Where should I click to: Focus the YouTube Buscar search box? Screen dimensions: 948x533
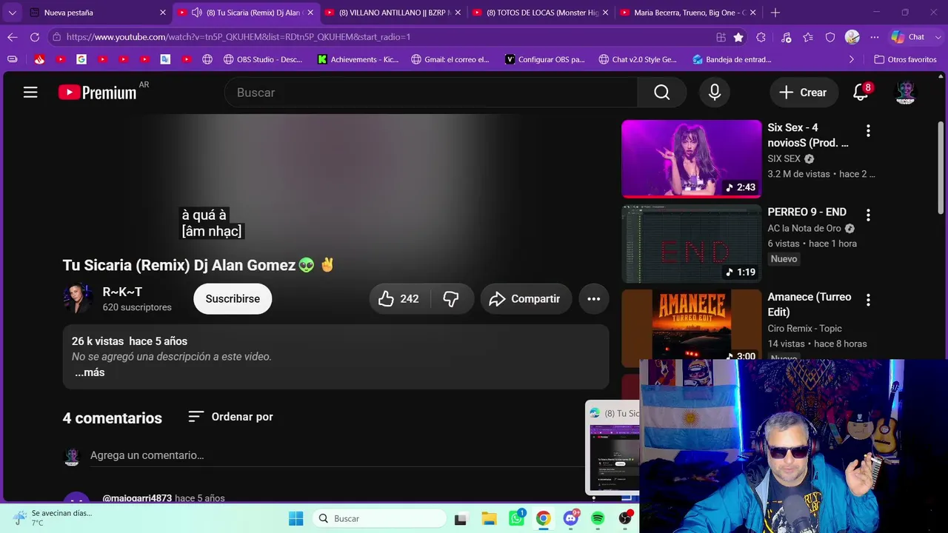point(431,93)
